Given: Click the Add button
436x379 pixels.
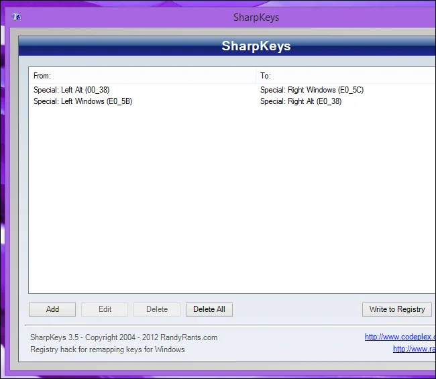Looking at the screenshot, I should pos(52,309).
